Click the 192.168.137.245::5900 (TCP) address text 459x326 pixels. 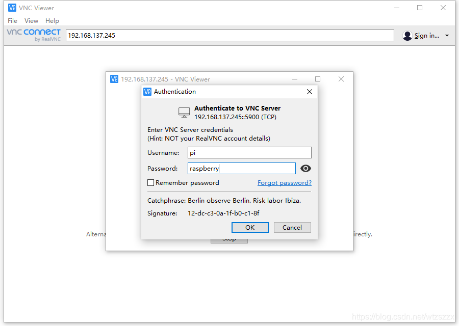[235, 117]
